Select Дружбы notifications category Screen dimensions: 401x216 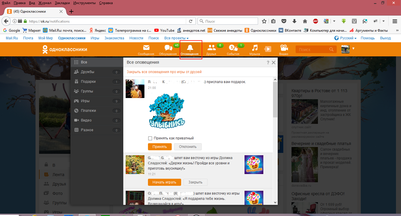click(x=97, y=72)
